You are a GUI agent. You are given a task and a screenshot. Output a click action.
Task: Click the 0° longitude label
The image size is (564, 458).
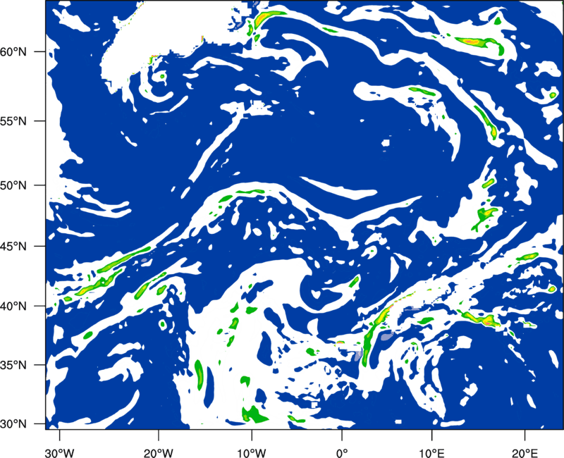[x=342, y=453]
